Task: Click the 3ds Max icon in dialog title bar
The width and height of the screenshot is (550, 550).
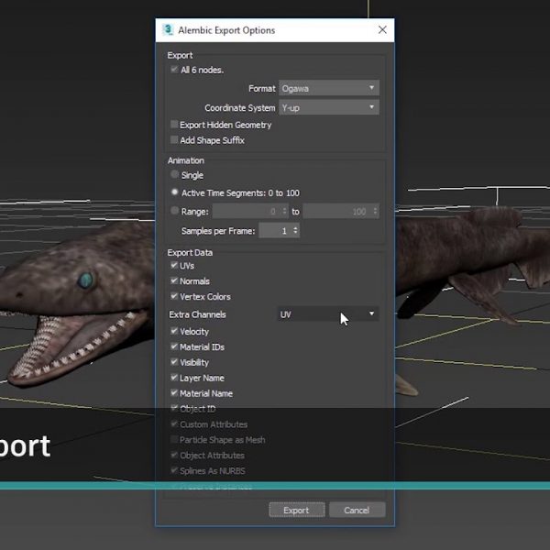Action: (168, 30)
